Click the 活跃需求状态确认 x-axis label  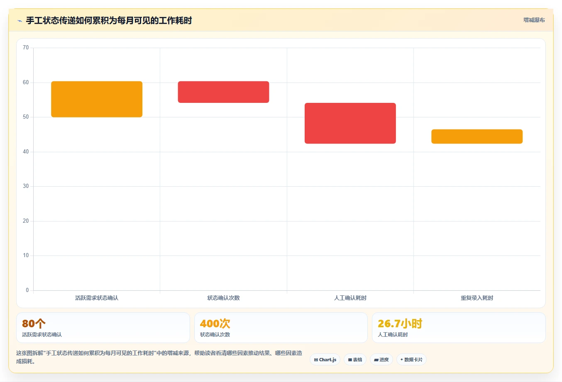[x=97, y=298]
